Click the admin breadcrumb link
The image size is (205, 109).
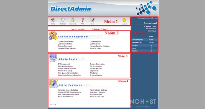pyautogui.click(x=52, y=104)
